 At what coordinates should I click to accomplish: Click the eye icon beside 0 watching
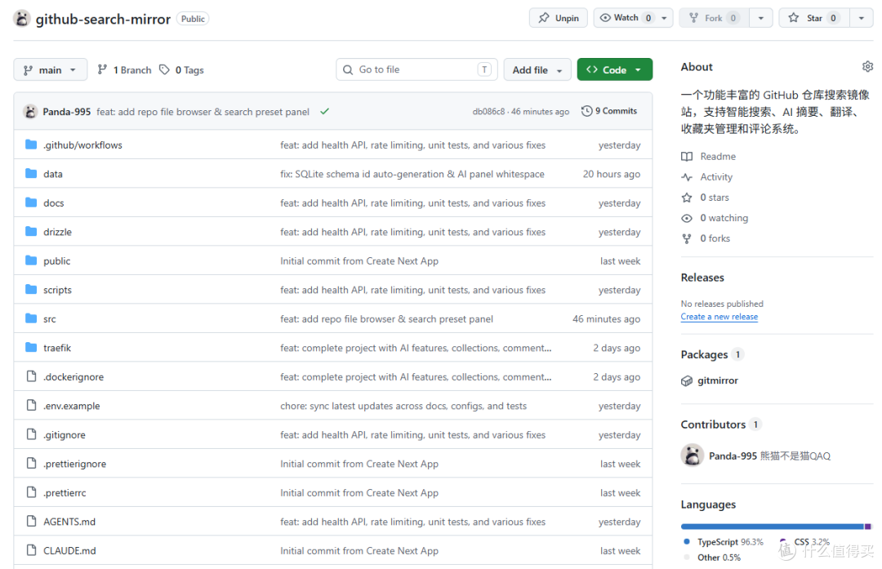687,218
